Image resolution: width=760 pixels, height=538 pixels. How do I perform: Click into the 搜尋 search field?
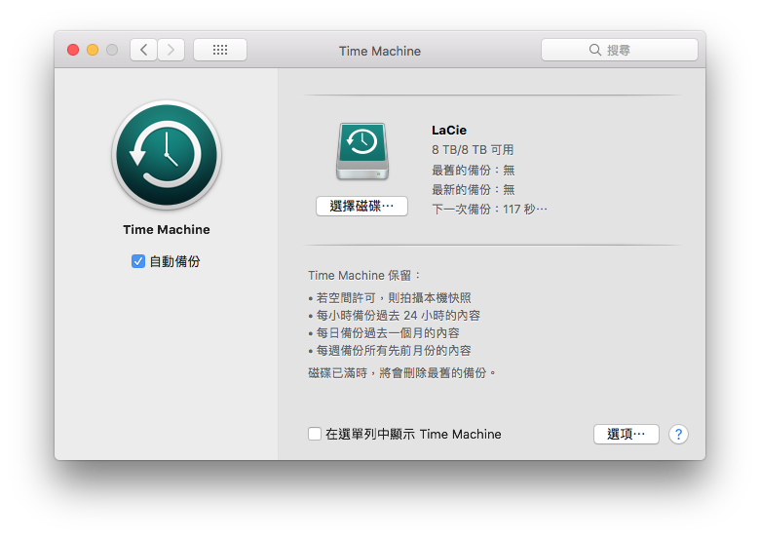tap(620, 50)
